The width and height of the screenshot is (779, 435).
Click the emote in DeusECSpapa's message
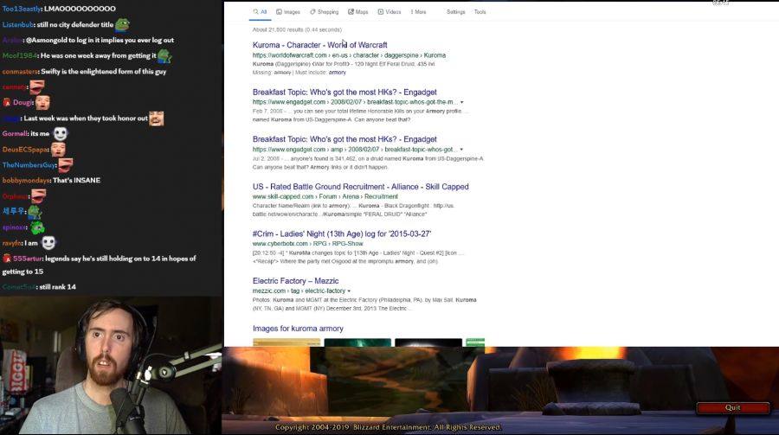pos(58,150)
